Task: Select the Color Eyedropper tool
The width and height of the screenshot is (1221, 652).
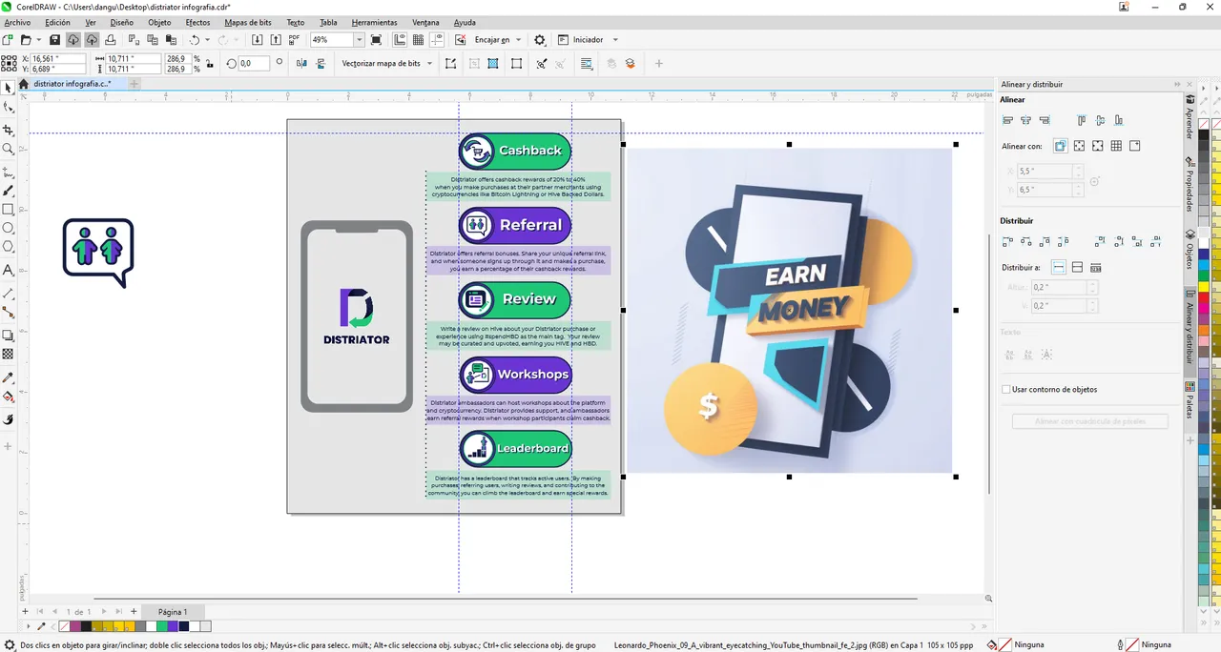Action: coord(9,378)
